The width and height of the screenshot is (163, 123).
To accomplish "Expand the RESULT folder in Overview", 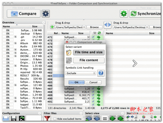I will pos(15,75).
